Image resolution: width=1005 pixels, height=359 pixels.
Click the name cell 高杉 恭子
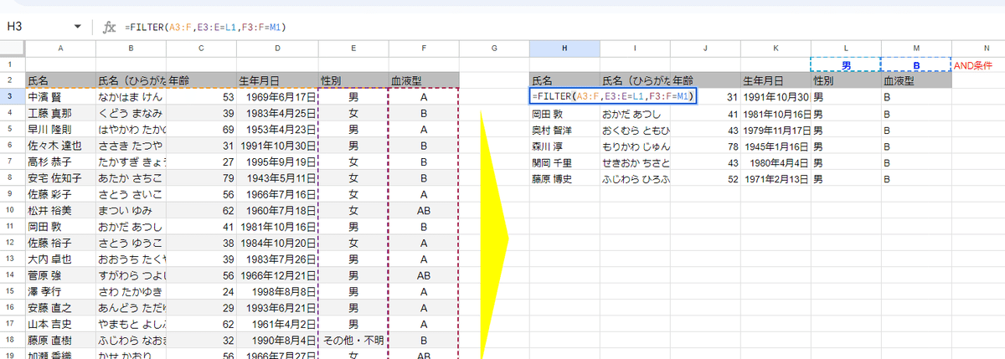coord(61,162)
